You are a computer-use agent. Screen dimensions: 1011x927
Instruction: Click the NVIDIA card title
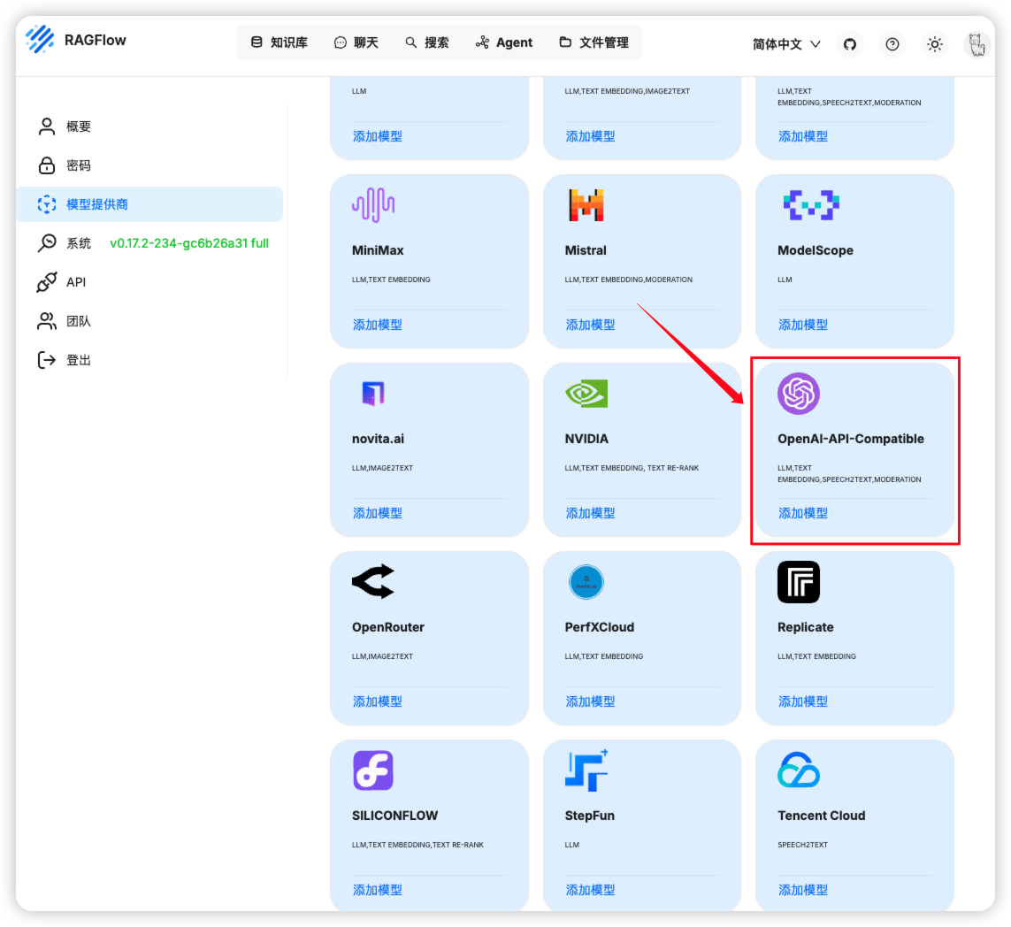[x=586, y=439]
